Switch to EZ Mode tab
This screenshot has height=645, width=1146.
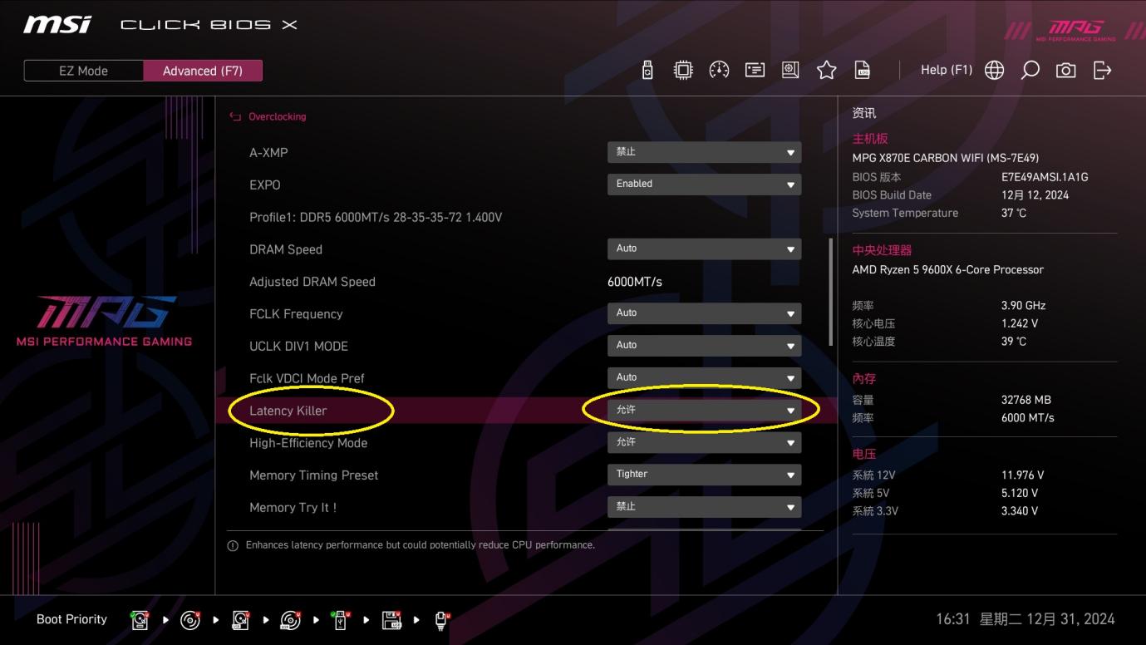click(83, 71)
